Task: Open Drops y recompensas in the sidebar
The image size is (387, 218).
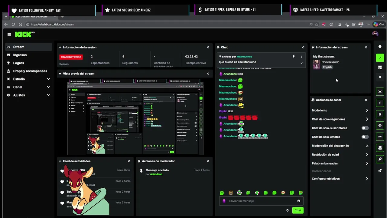Action: tap(28, 71)
